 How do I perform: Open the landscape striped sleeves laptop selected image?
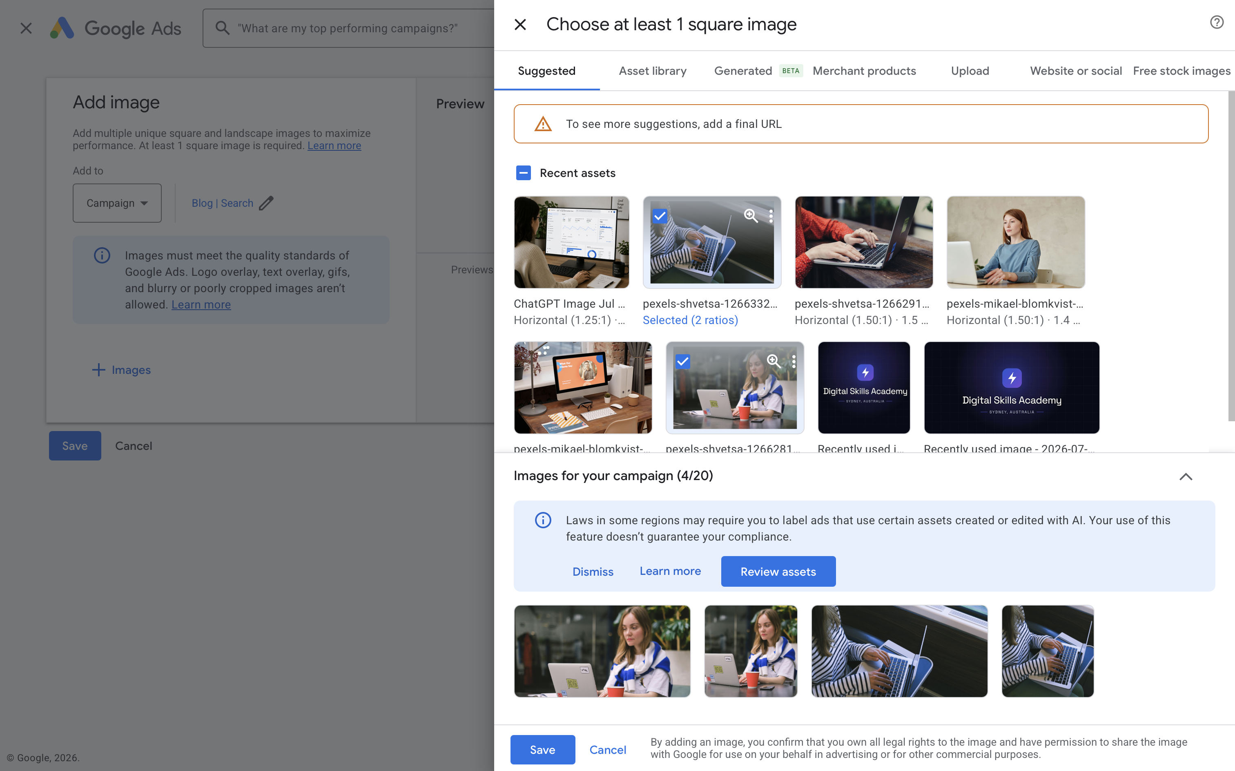pyautogui.click(x=899, y=651)
